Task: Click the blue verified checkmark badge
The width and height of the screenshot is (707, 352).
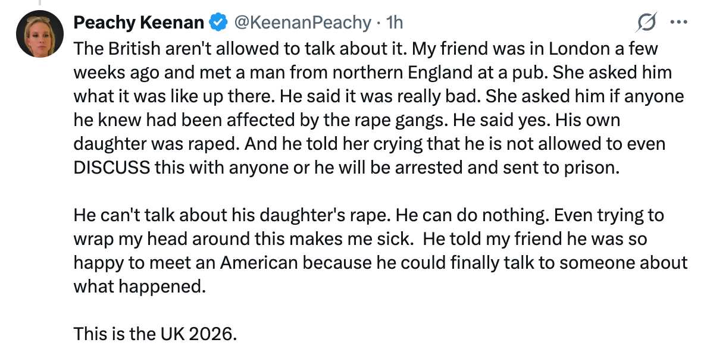Action: [x=218, y=23]
